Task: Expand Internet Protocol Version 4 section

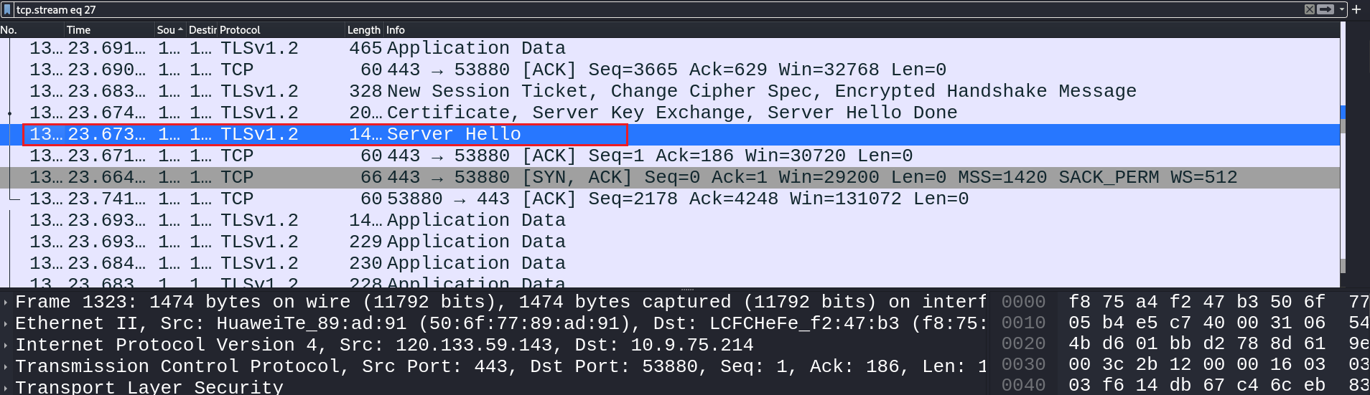Action: coord(6,346)
